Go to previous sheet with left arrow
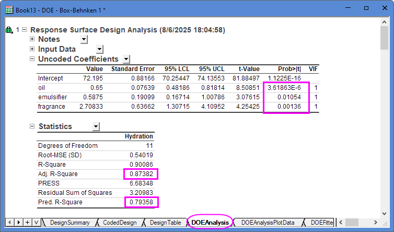The image size is (394, 232). (10, 223)
